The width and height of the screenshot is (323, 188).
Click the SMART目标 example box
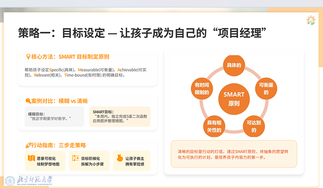tap(120, 116)
